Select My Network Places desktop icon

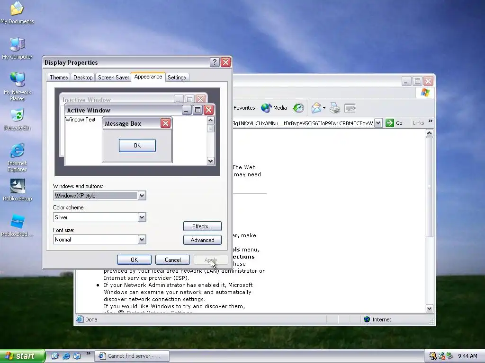(x=17, y=86)
